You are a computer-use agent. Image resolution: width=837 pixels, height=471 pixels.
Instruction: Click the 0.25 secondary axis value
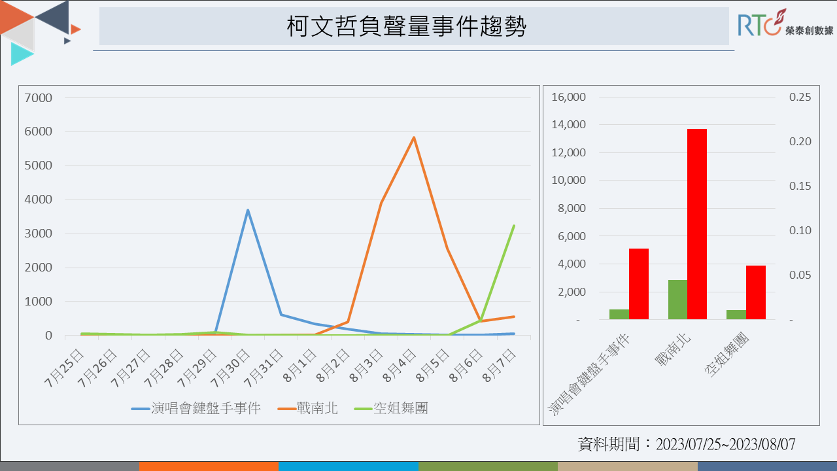(800, 97)
